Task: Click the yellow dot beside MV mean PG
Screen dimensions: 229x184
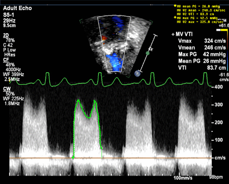Action: (175, 6)
